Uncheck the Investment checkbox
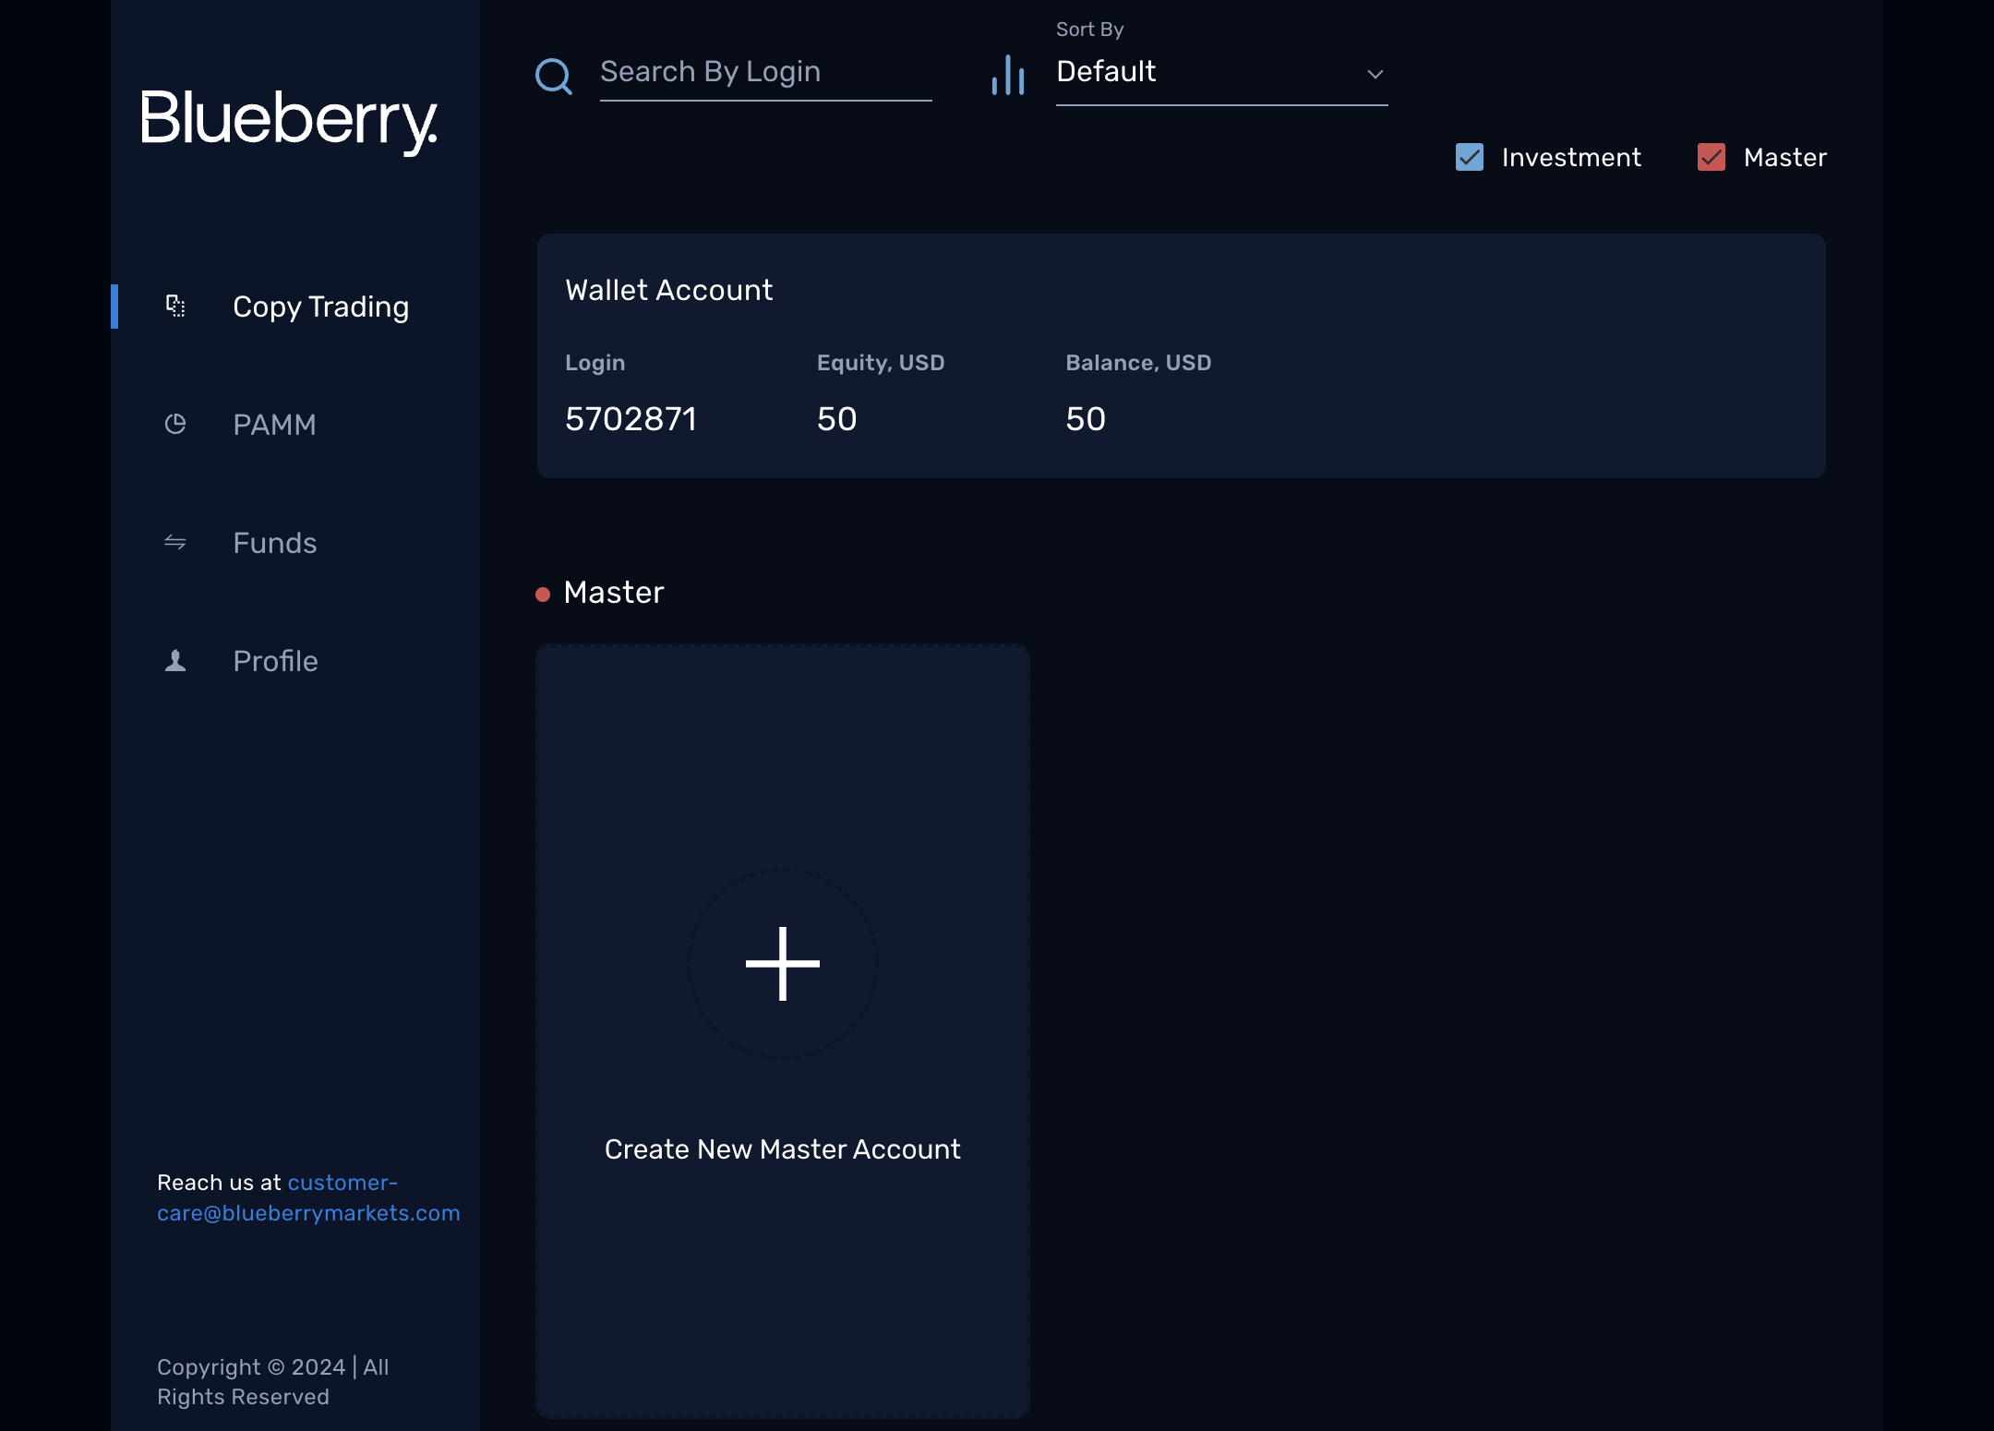1994x1431 pixels. [1470, 157]
